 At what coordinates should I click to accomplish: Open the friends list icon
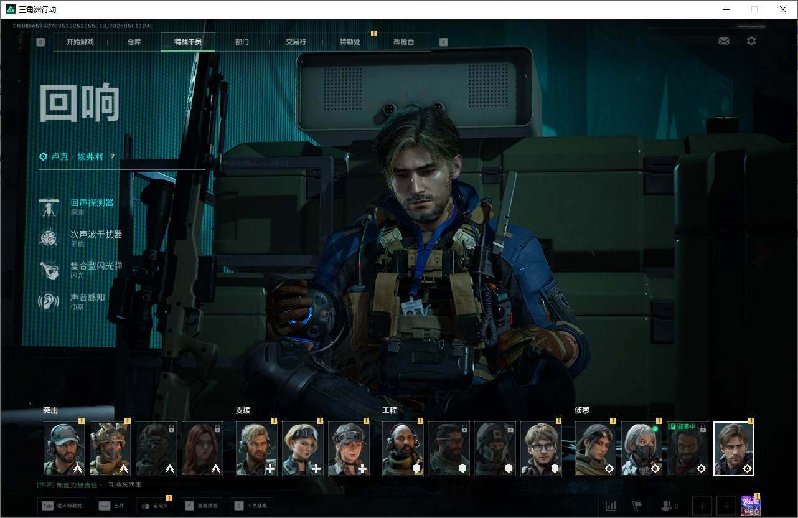point(669,506)
